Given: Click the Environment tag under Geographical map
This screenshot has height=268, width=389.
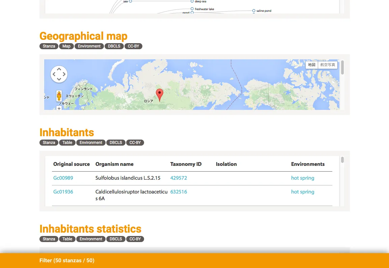Looking at the screenshot, I should (x=89, y=46).
